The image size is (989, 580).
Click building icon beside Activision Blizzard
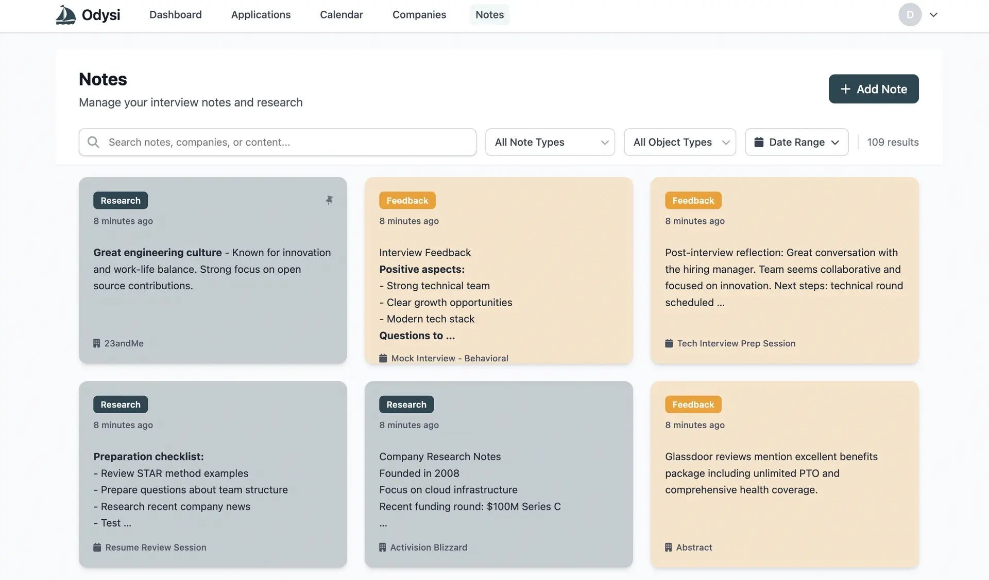pyautogui.click(x=382, y=547)
